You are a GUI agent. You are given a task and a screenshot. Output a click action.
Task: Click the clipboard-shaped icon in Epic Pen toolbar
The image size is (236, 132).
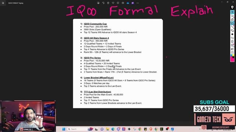point(232,52)
